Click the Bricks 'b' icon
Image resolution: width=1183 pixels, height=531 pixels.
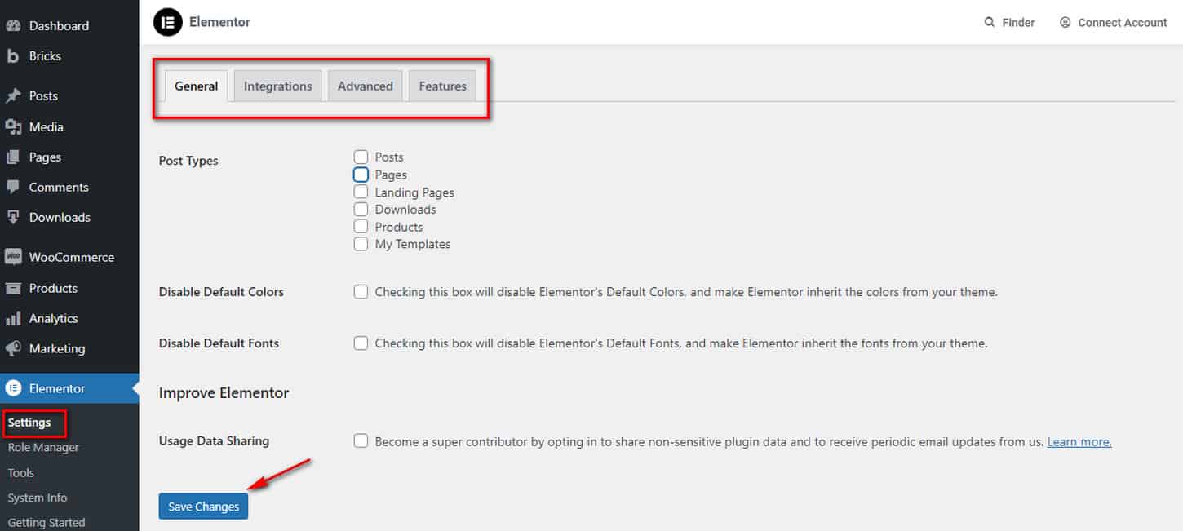13,56
